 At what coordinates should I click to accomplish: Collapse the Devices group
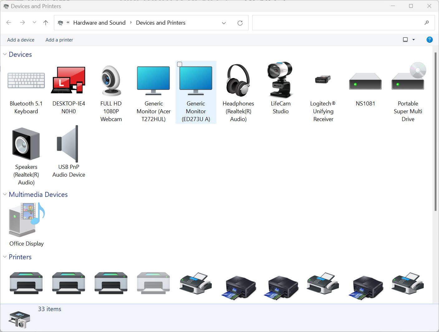(x=5, y=54)
